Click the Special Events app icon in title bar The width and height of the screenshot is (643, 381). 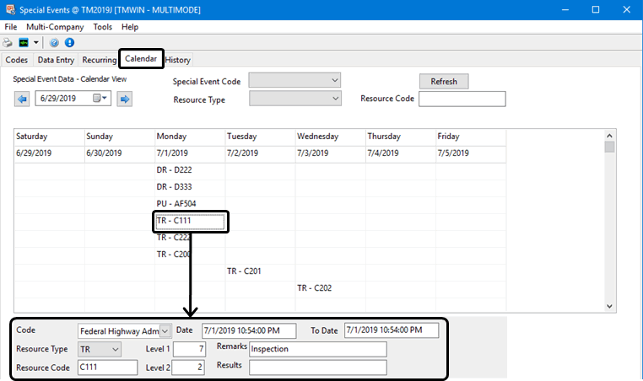(x=9, y=9)
